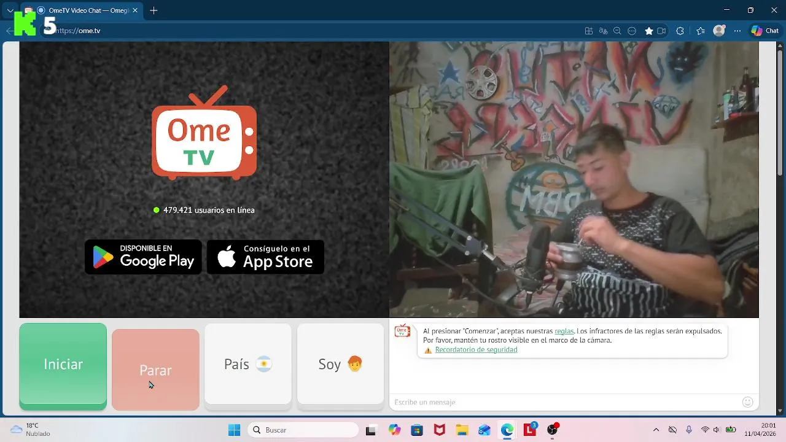Click the battery tray icon
The width and height of the screenshot is (786, 442).
(731, 430)
